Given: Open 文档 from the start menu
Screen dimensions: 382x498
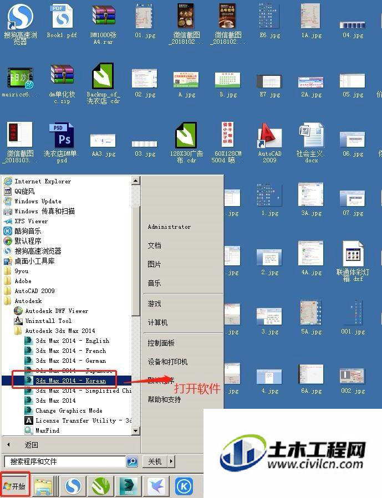Looking at the screenshot, I should pyautogui.click(x=155, y=245).
